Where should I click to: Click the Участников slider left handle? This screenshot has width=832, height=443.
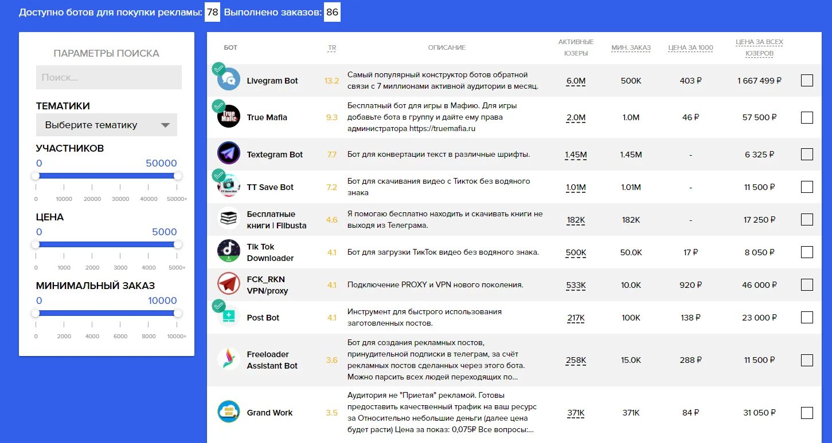(x=36, y=176)
